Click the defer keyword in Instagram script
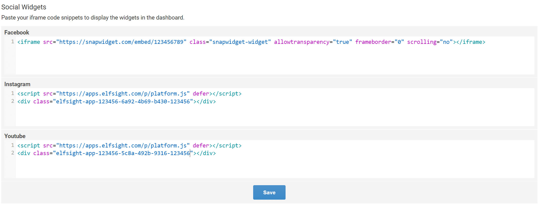Viewport: 541px width, 208px height. click(201, 94)
